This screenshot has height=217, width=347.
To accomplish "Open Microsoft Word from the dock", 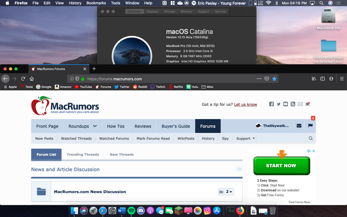I will point(122,210).
